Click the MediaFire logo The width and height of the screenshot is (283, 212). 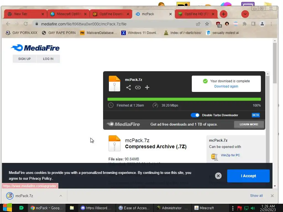tap(35, 48)
